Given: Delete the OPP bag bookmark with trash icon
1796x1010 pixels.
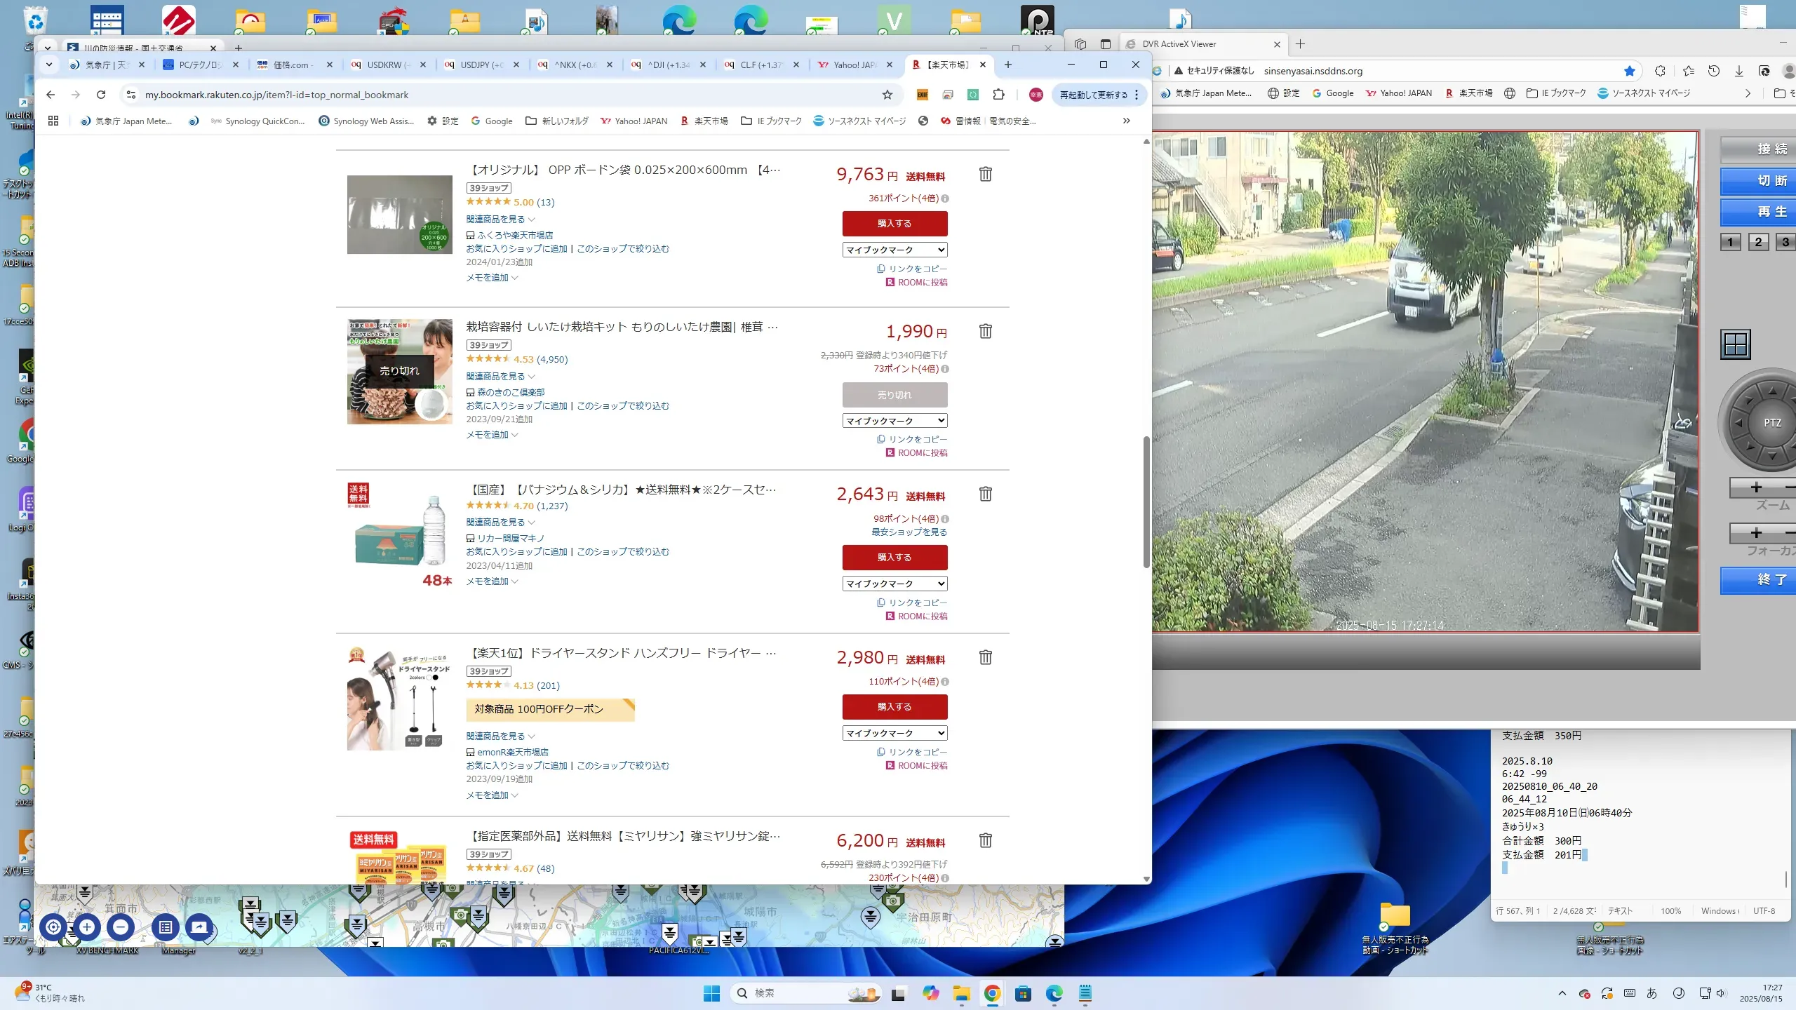Looking at the screenshot, I should click(985, 174).
